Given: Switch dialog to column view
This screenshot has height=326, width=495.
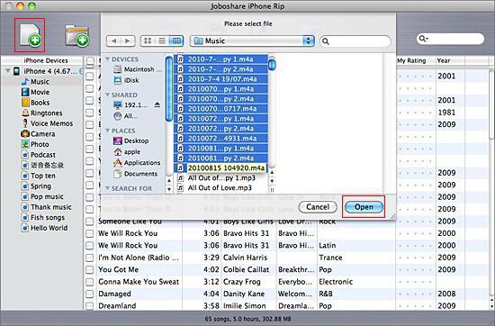Looking at the screenshot, I should 175,41.
